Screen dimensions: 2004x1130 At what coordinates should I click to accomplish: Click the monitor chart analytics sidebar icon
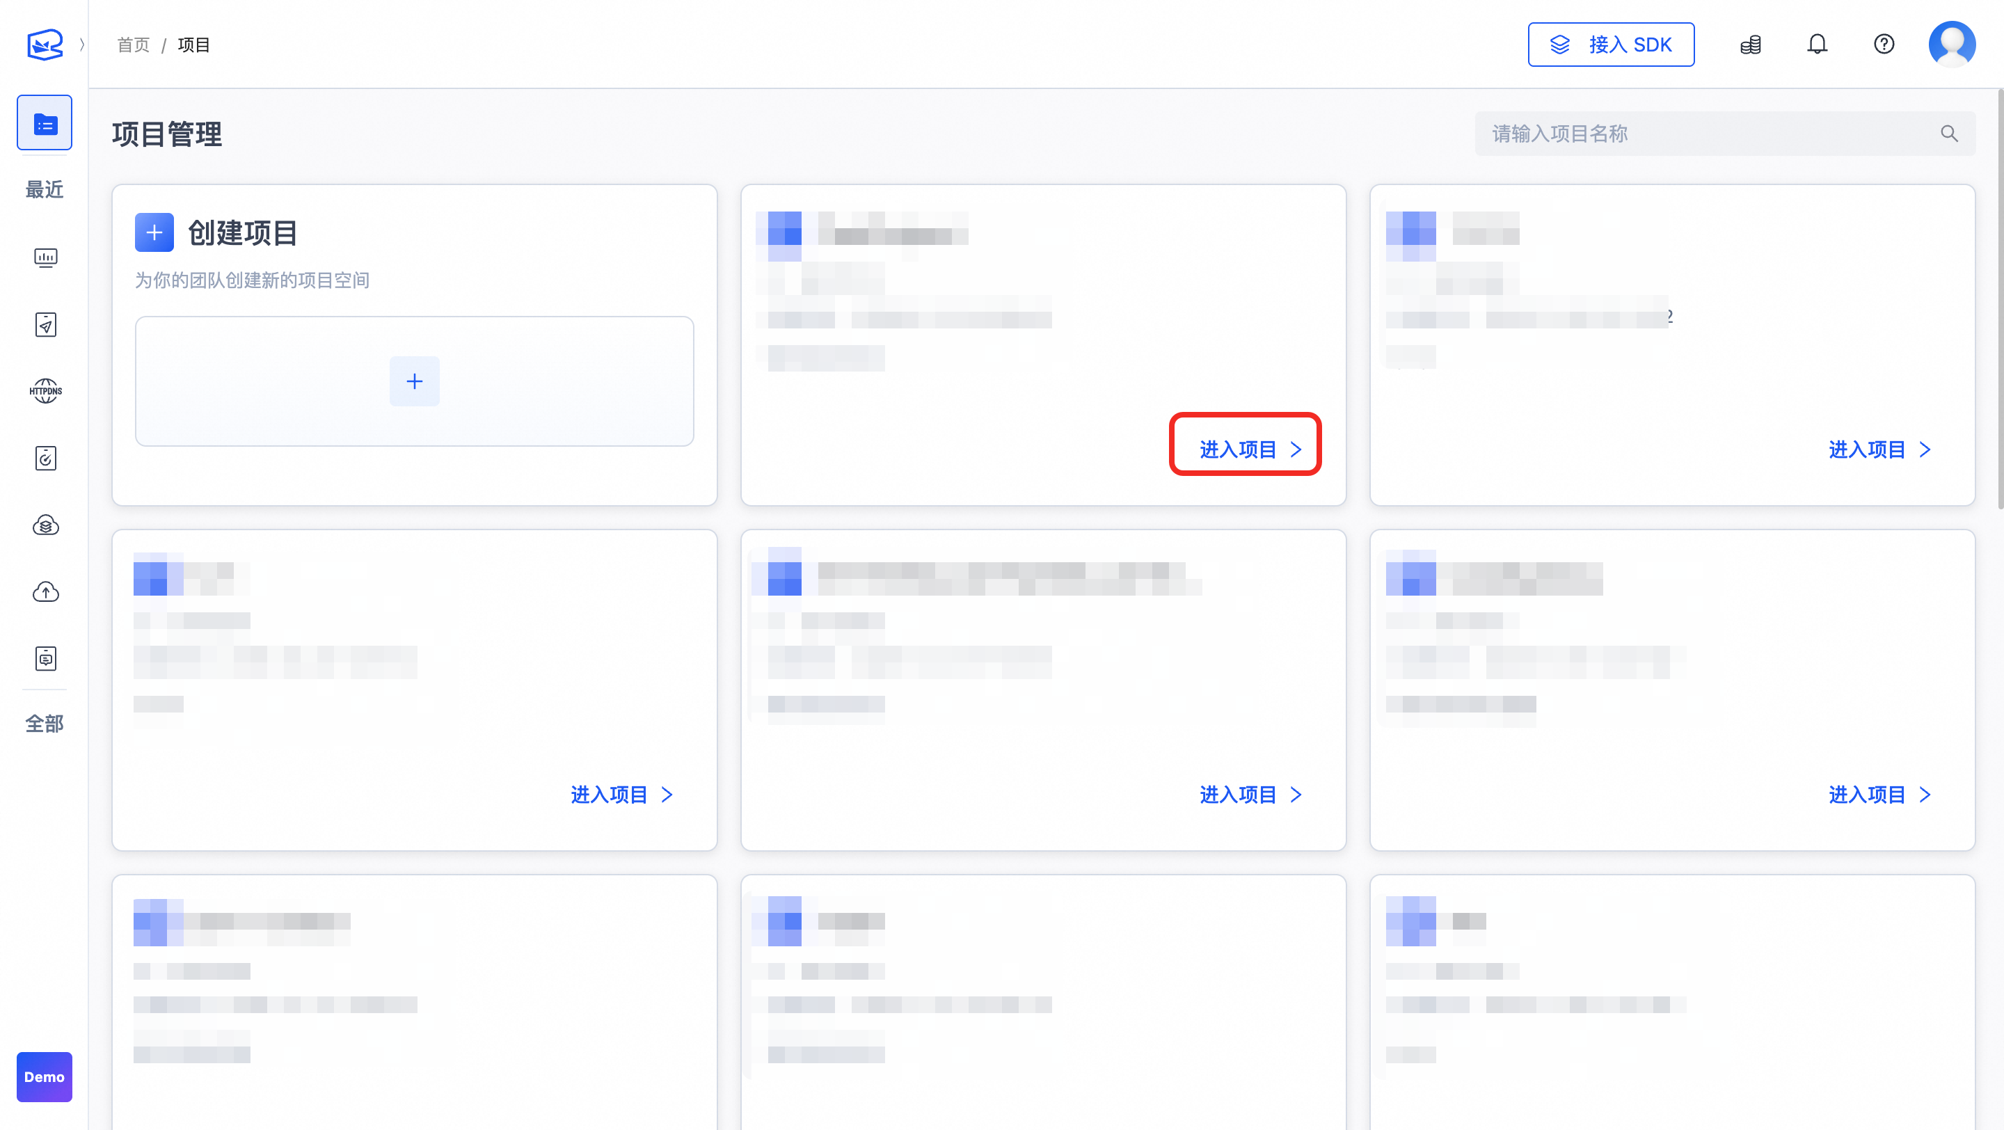[45, 257]
